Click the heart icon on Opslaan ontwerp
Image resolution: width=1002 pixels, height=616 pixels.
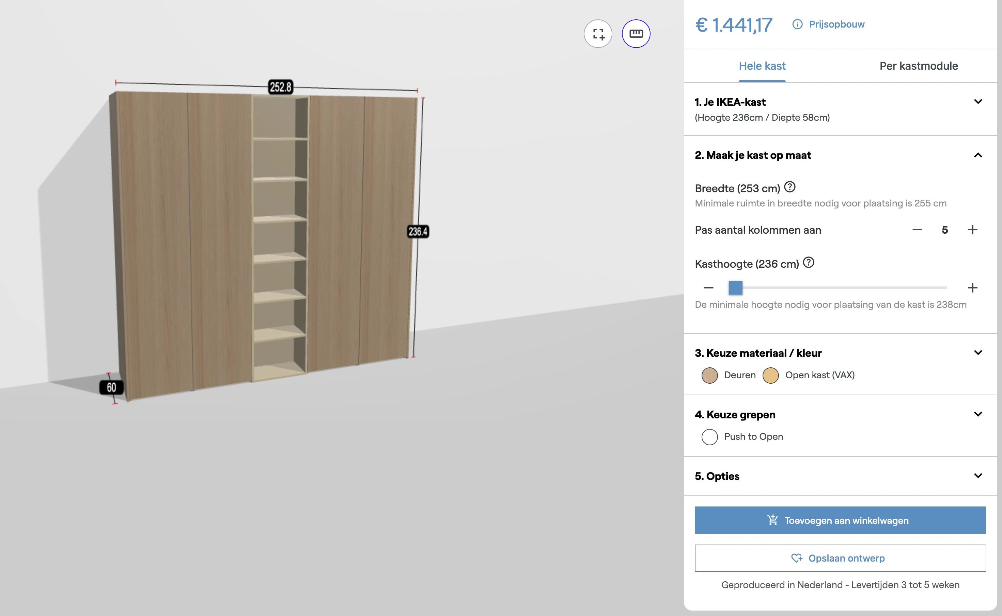click(x=797, y=558)
